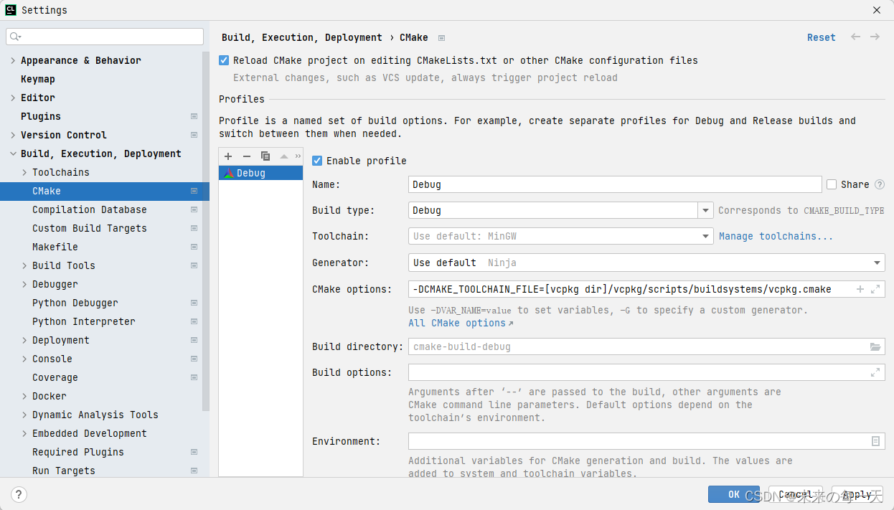Select CMake in the settings tree

(105, 191)
